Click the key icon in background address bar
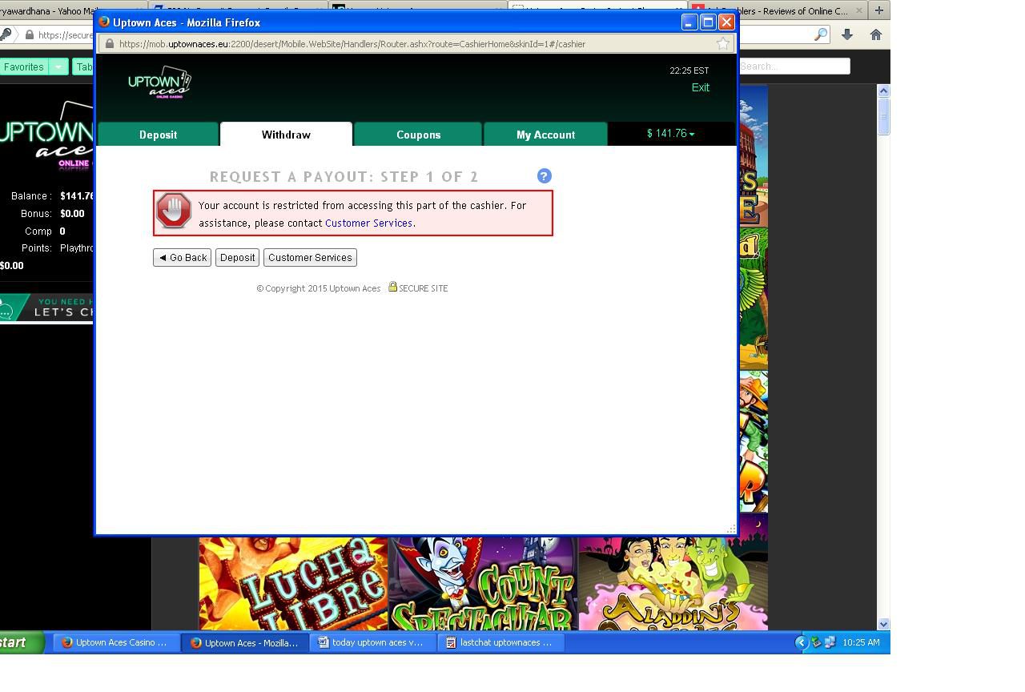Viewport: 1025px width, 692px height. (x=6, y=35)
